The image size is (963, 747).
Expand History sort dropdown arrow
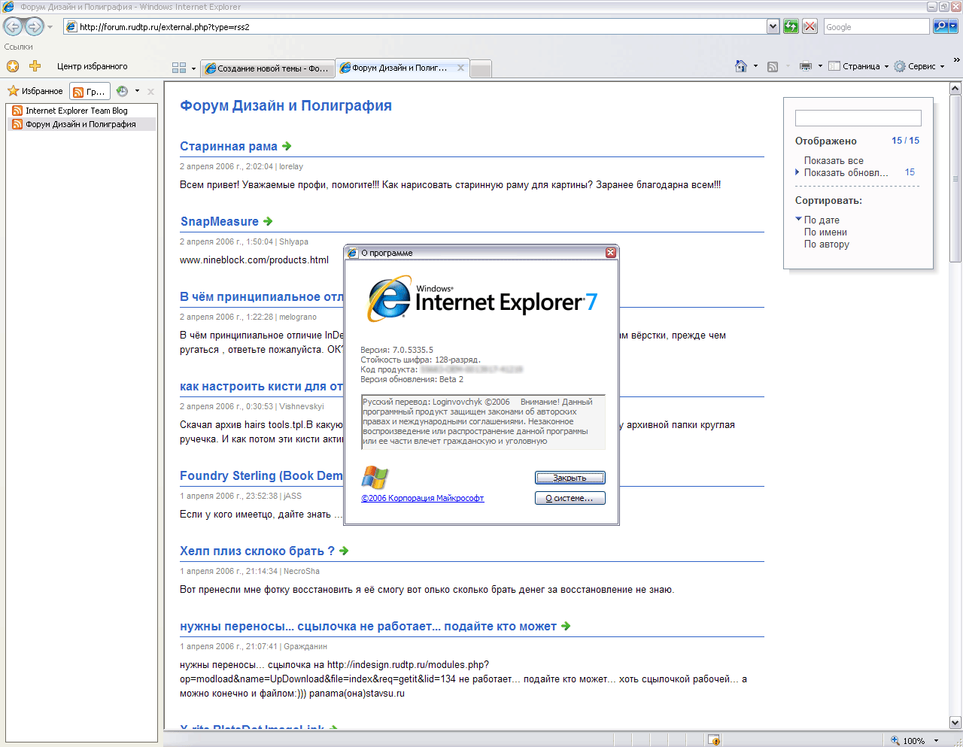(137, 91)
